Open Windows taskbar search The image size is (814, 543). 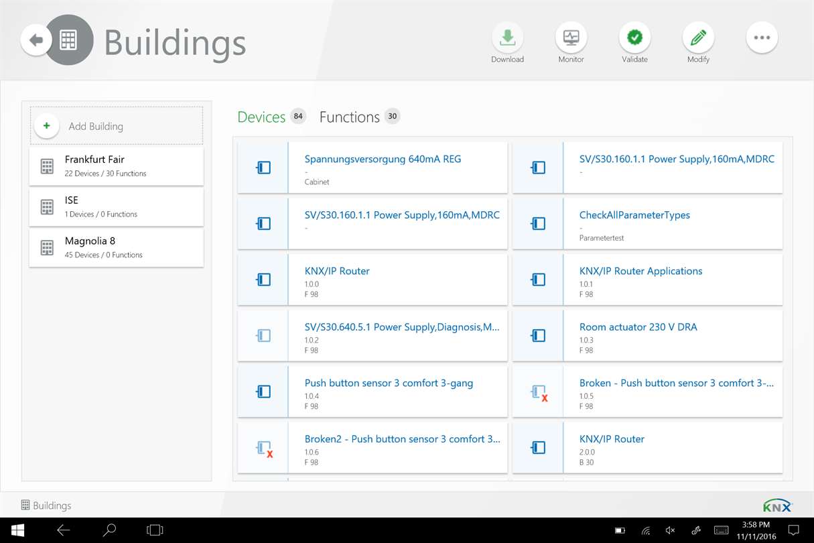click(109, 530)
